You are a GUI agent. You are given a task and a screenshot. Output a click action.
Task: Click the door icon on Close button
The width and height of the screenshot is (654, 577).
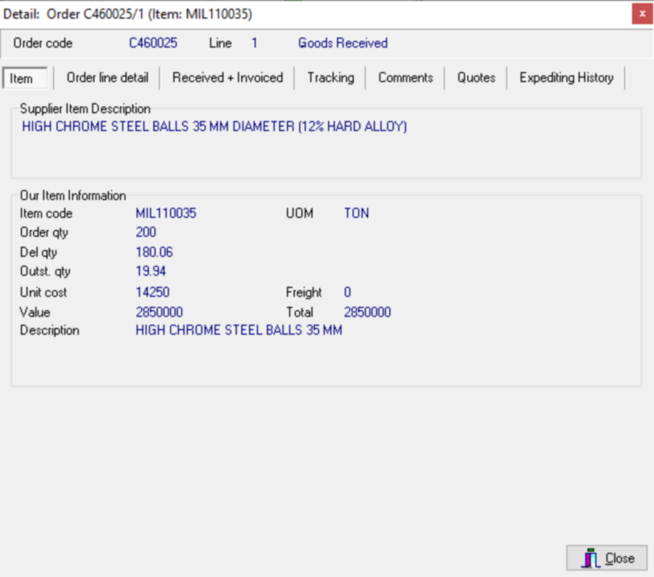click(591, 558)
